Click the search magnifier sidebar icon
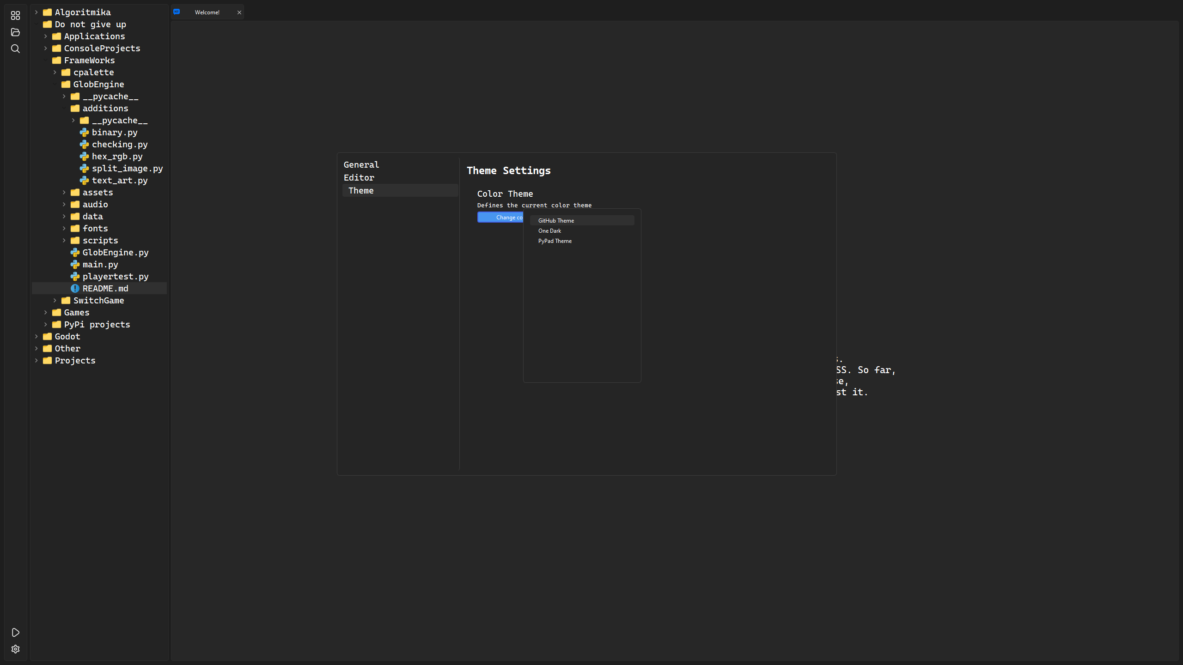This screenshot has height=665, width=1183. tap(15, 49)
